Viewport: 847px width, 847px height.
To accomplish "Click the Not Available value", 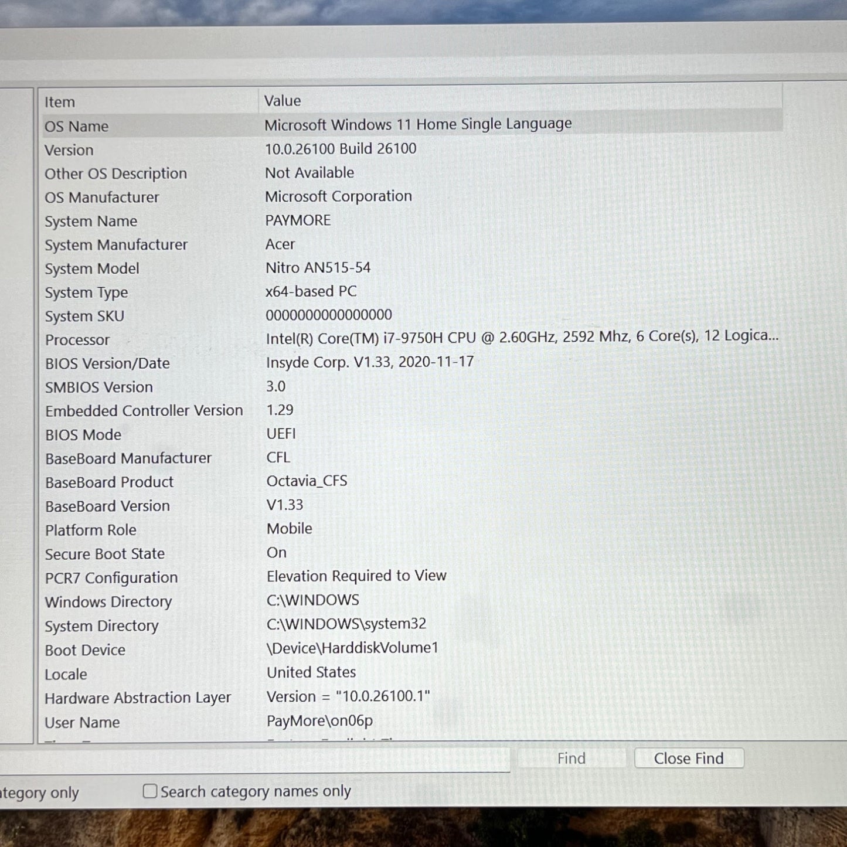I will click(309, 173).
